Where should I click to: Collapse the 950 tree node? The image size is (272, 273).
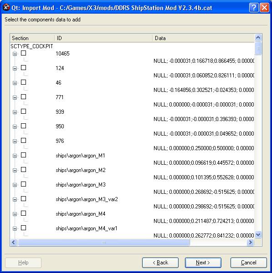[15, 126]
